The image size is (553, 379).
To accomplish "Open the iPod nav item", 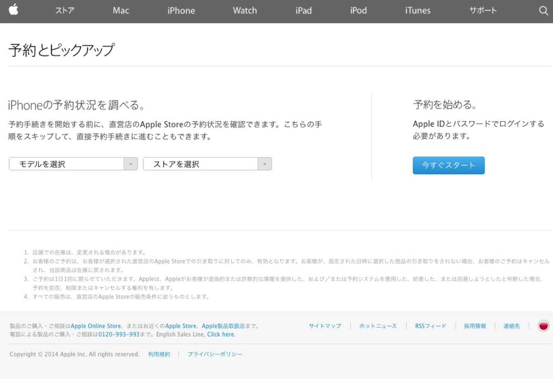I will (359, 11).
